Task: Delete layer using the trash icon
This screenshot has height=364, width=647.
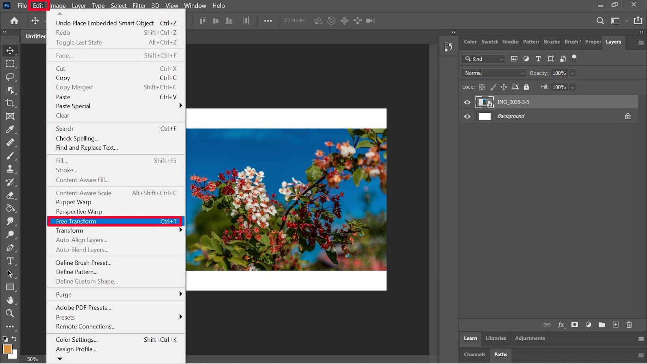Action: point(629,325)
